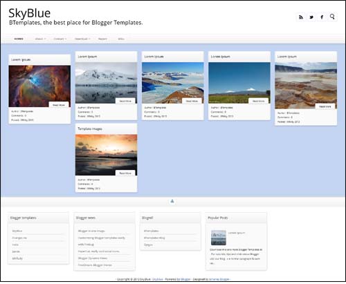346x284 pixels.
Task: Click the Blogger link in footer credits
Action: click(185, 279)
